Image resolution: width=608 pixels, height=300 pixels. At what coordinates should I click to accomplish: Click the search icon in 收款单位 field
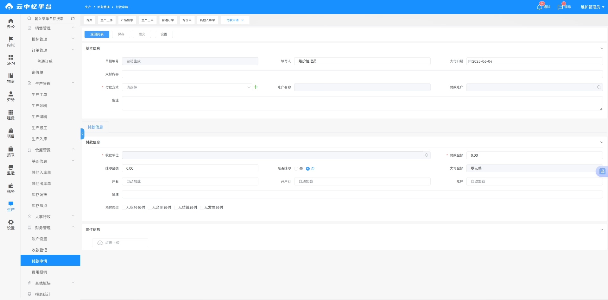pyautogui.click(x=427, y=155)
